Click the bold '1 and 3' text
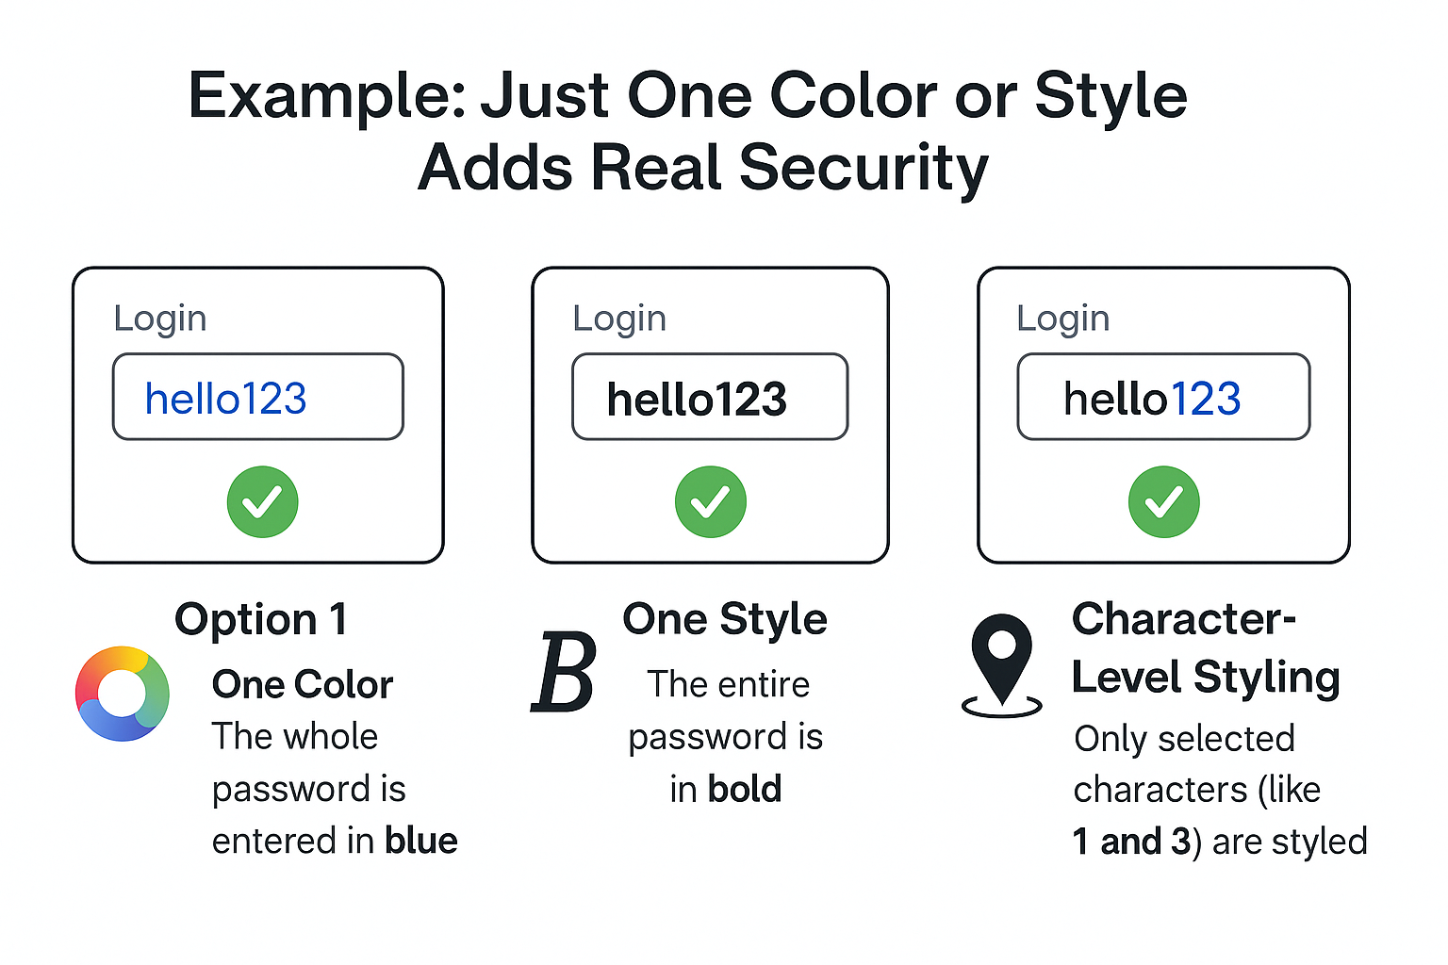The height and width of the screenshot is (965, 1448). (x=1131, y=842)
